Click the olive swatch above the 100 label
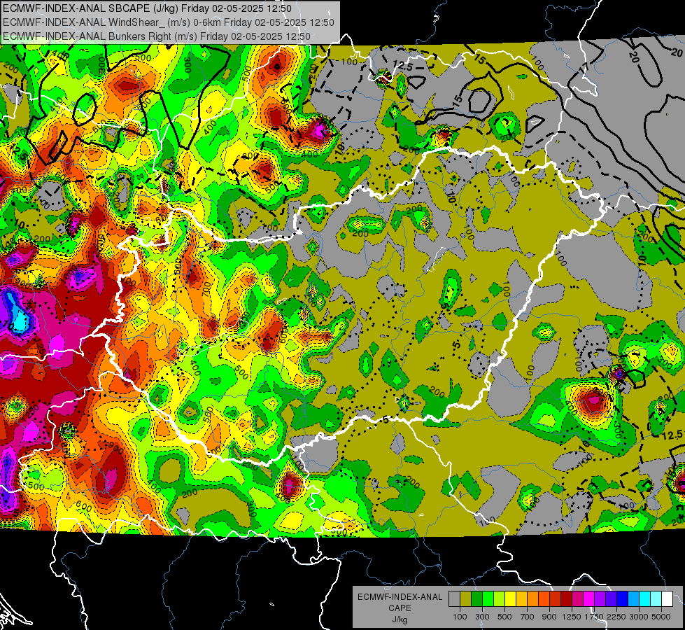Image resolution: width=685 pixels, height=630 pixels. pyautogui.click(x=466, y=598)
